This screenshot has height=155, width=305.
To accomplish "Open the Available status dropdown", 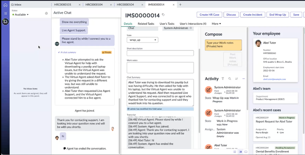I will [20, 14].
